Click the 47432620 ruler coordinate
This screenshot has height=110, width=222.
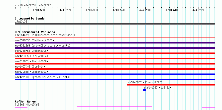[198, 10]
